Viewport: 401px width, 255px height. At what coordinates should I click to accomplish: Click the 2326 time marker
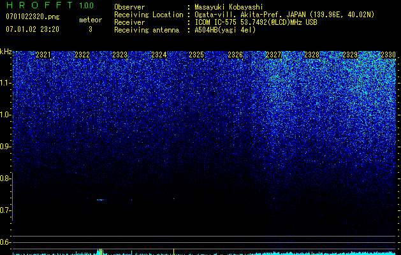click(235, 55)
